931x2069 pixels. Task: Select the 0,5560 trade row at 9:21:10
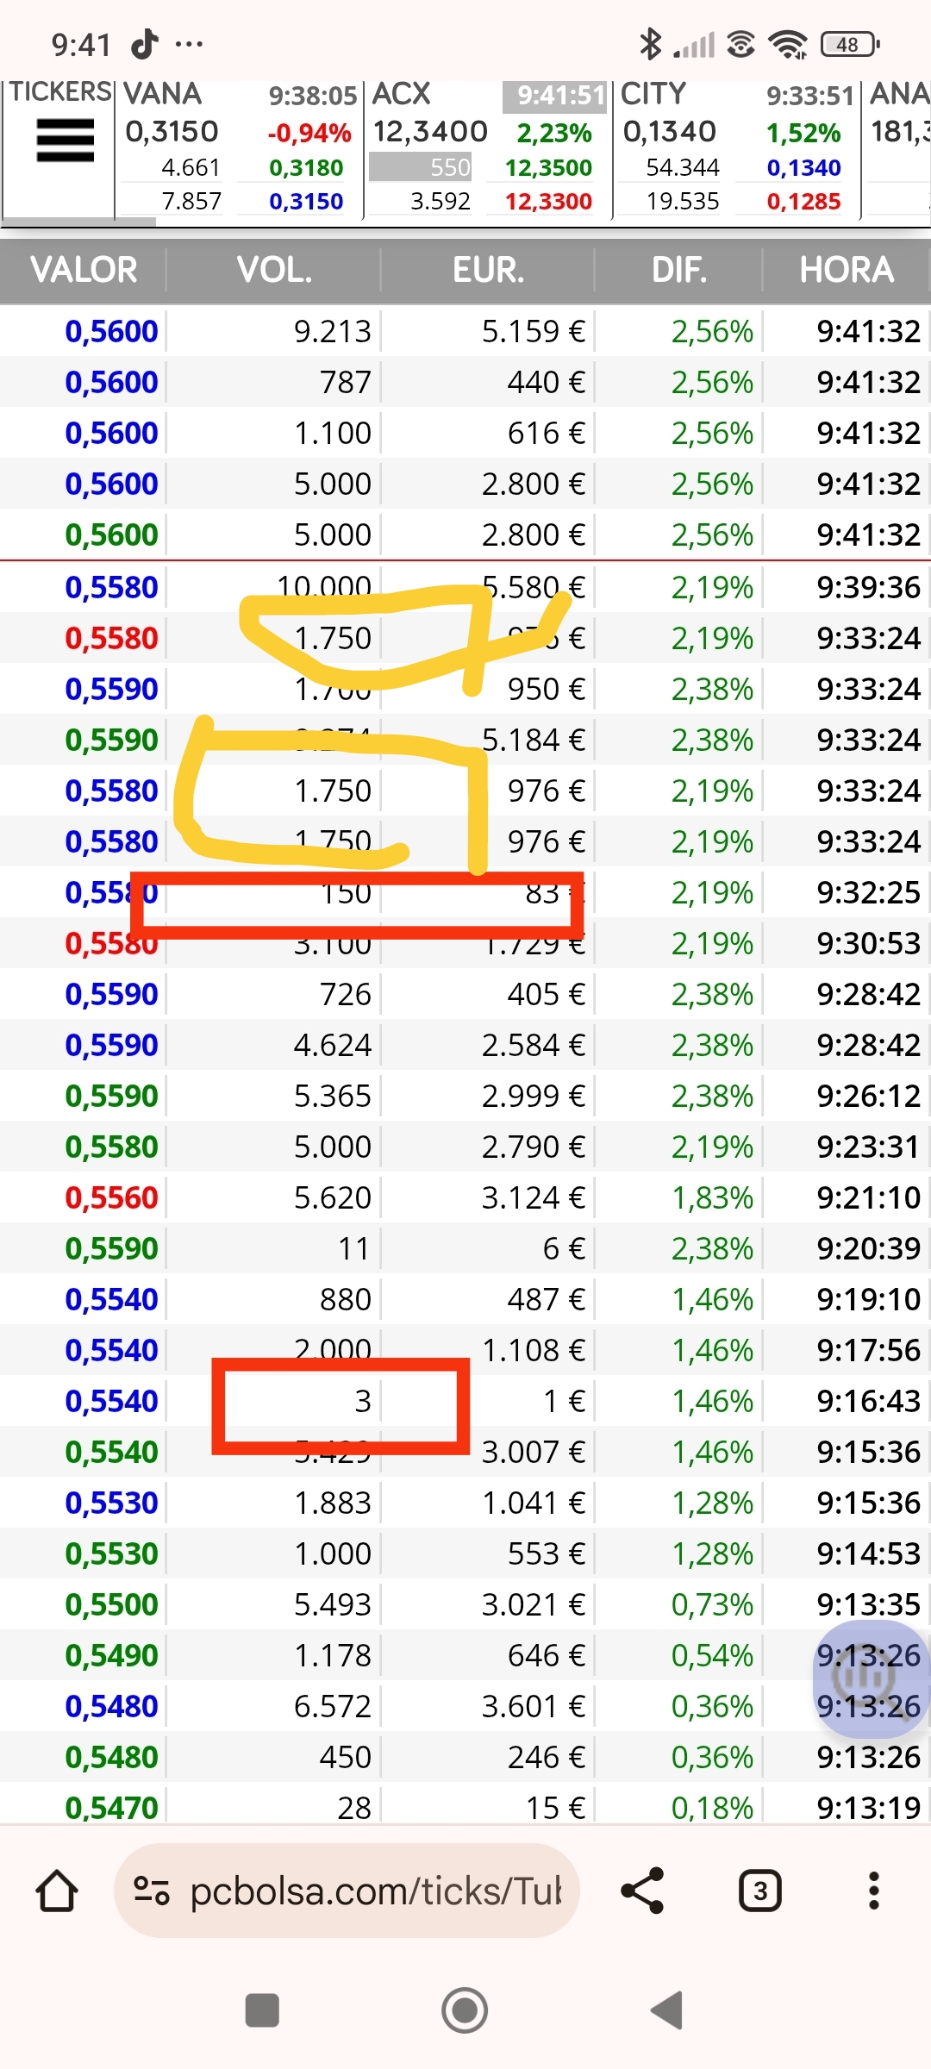click(465, 1197)
